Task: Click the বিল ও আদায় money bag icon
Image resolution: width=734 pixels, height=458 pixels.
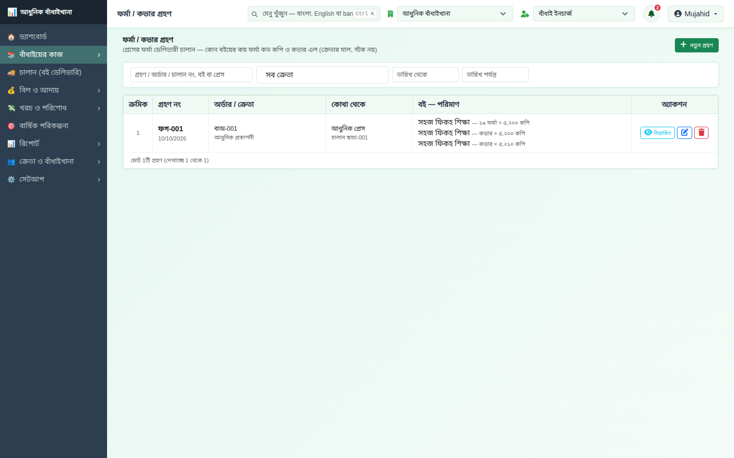Action: [11, 91]
